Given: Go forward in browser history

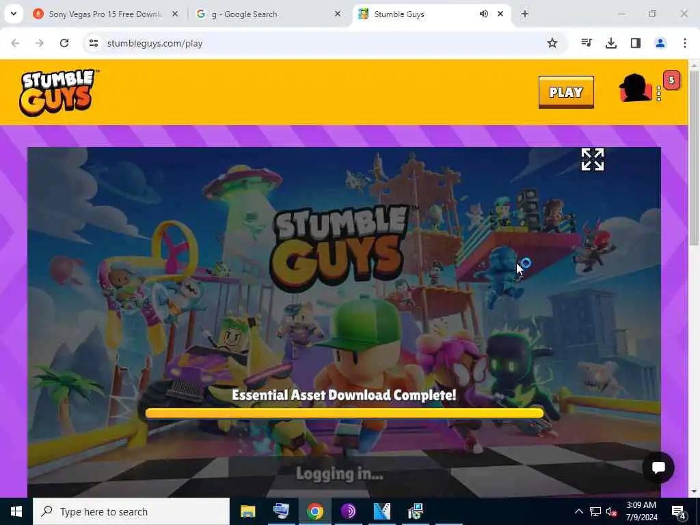Looking at the screenshot, I should 40,43.
